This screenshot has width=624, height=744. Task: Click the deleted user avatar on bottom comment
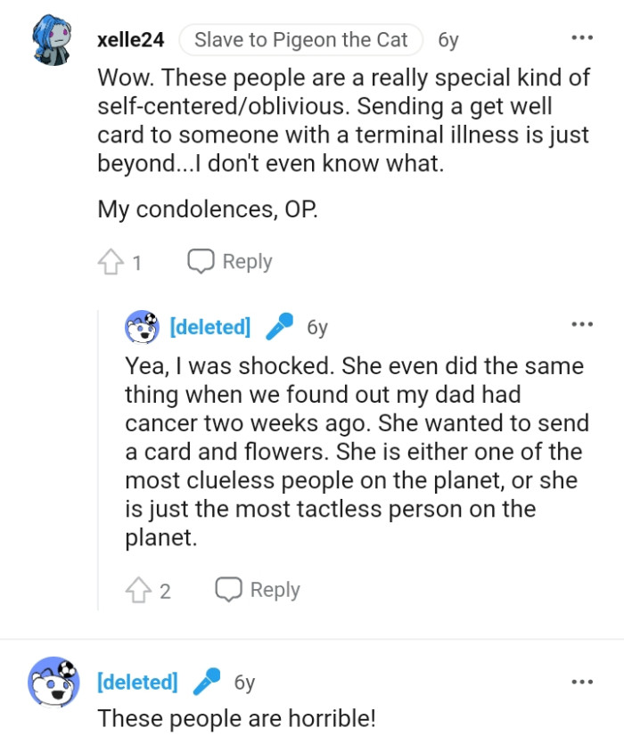(53, 683)
